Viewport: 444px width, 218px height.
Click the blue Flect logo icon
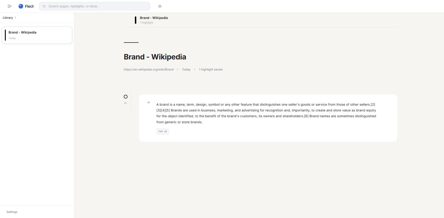click(21, 6)
